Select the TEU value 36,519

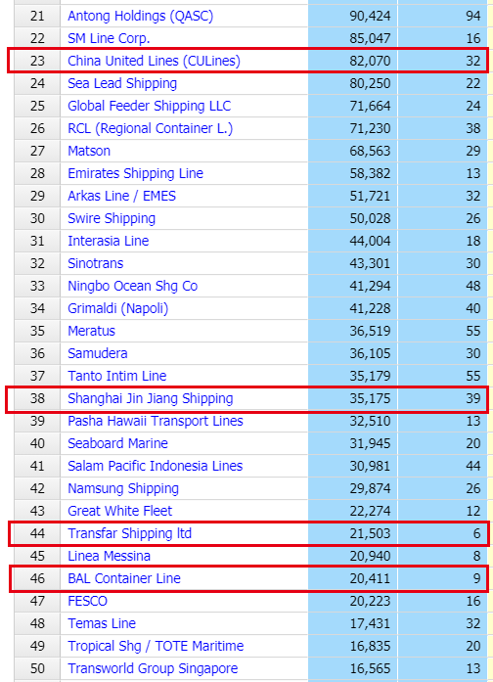370,331
